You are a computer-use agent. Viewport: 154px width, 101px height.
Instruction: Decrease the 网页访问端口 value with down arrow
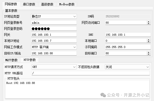point(149,24)
